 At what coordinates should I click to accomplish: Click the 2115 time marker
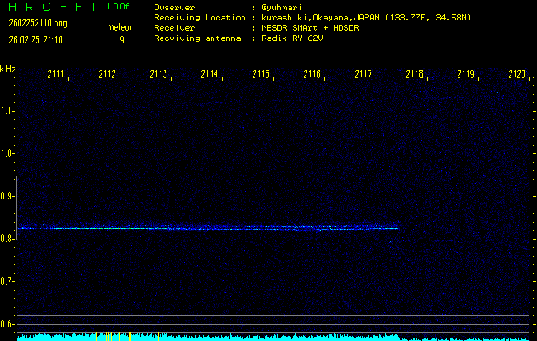tap(260, 74)
